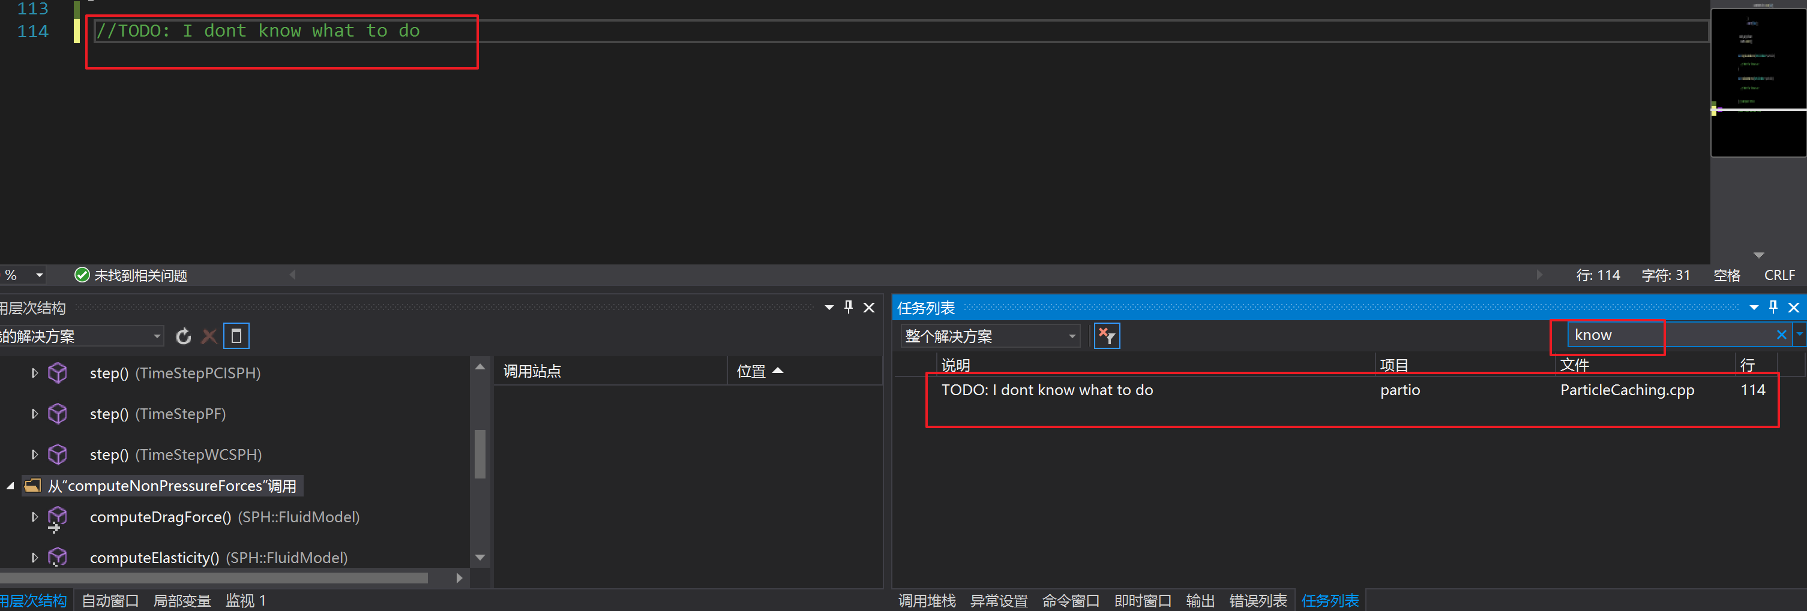Switch to 监视 1 tab
This screenshot has height=611, width=1807.
pos(245,600)
